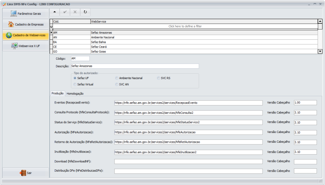Switch to the Homologação tab
The width and height of the screenshot is (325, 185).
tap(75, 94)
